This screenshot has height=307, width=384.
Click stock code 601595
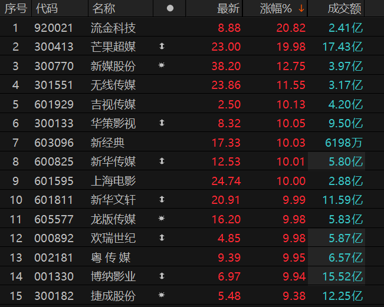point(54,181)
